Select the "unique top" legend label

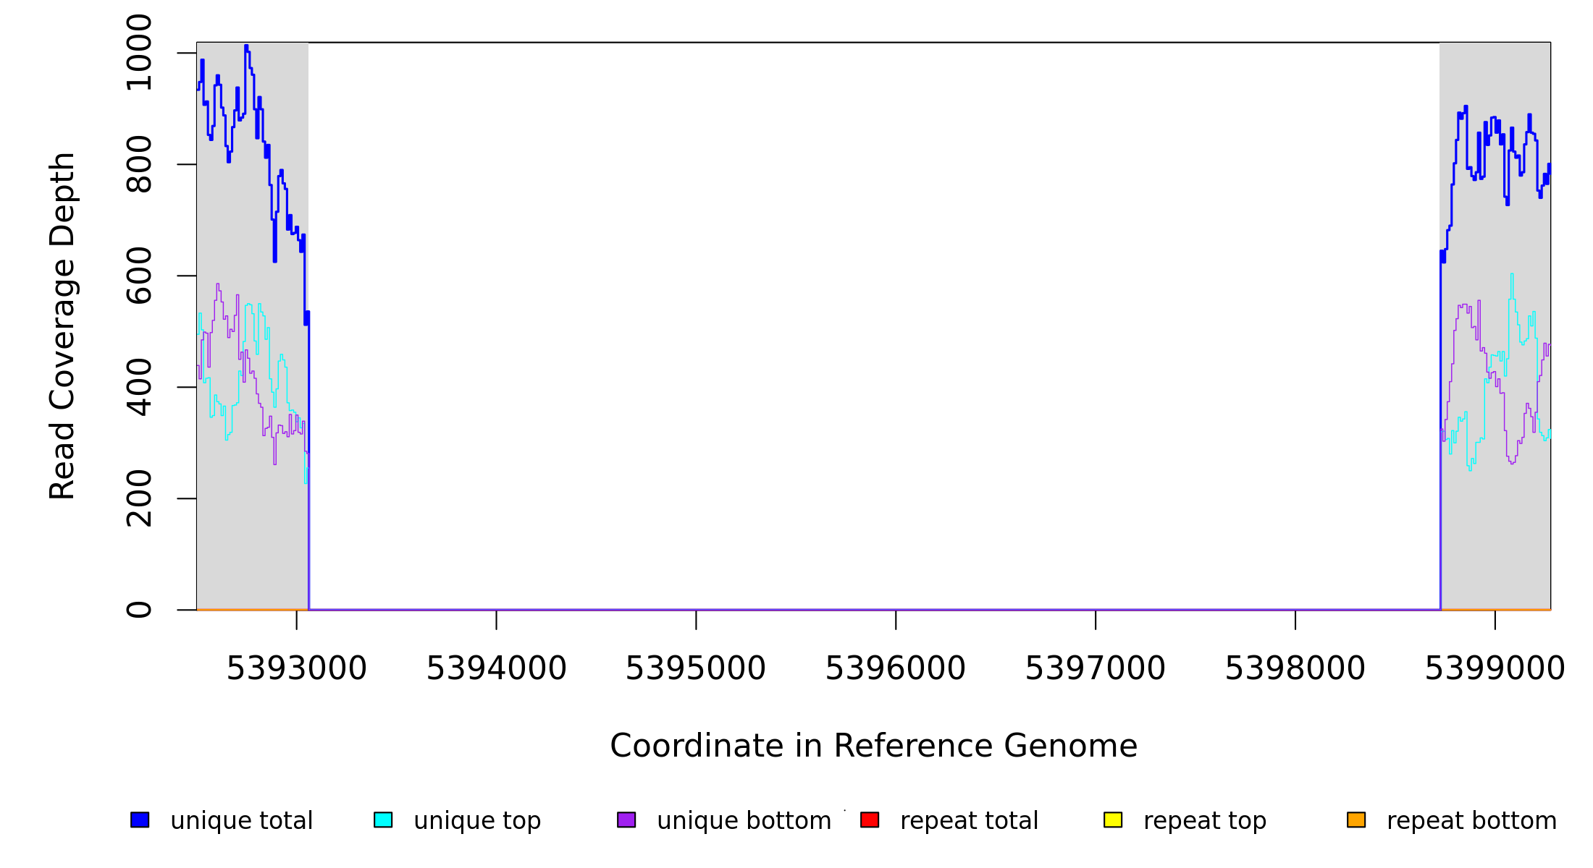477,821
